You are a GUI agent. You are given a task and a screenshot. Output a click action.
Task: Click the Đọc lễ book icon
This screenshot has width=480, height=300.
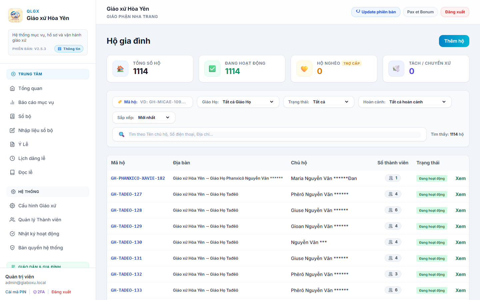(x=12, y=172)
